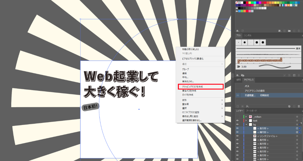This screenshot has height=161, width=303.
Task: Collapse the bg layer
Action: 246,125
